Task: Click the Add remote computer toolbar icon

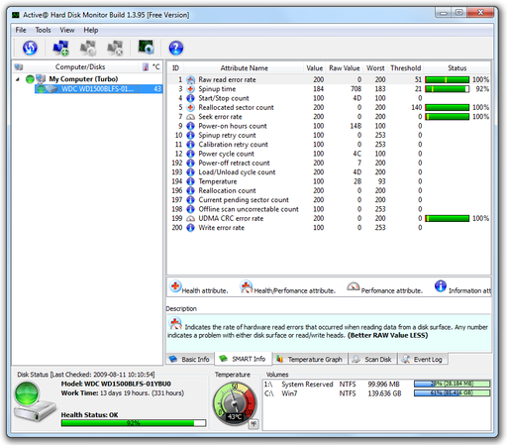Action: click(60, 48)
